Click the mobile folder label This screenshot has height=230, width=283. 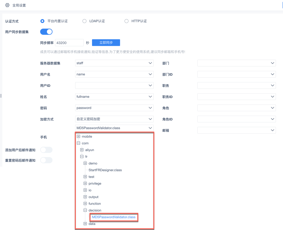click(87, 136)
